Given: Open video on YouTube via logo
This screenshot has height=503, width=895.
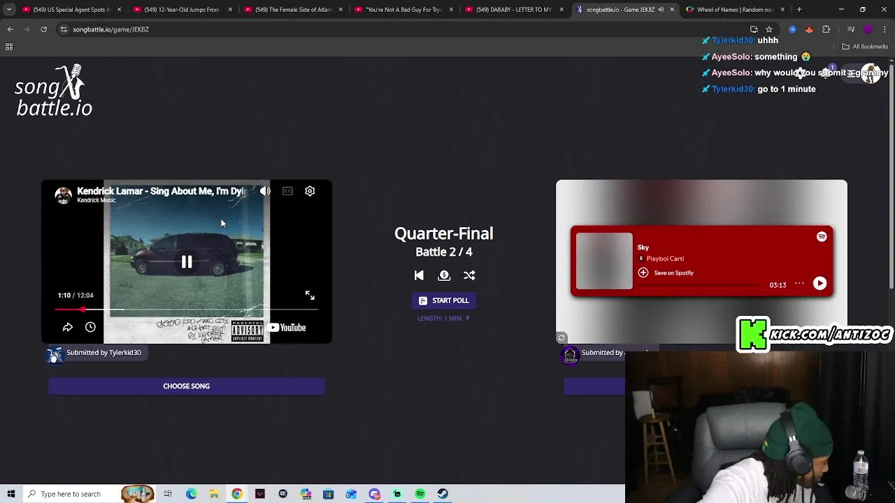Looking at the screenshot, I should tap(287, 327).
